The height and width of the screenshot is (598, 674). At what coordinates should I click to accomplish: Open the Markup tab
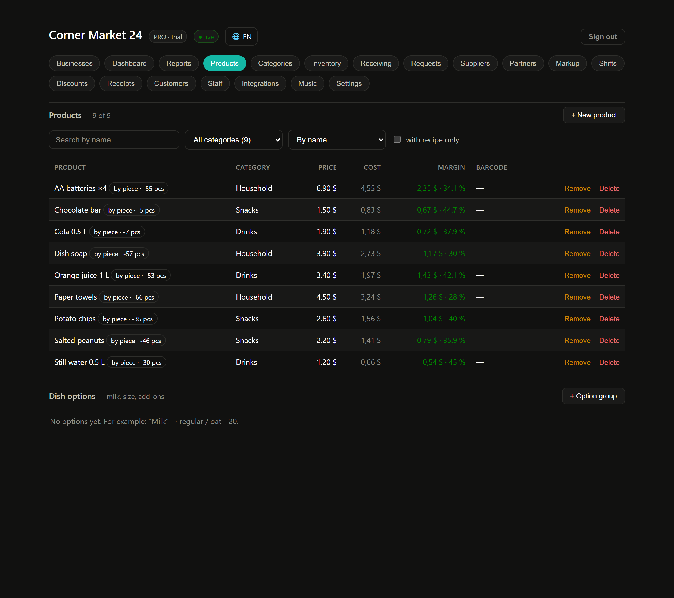tap(567, 63)
